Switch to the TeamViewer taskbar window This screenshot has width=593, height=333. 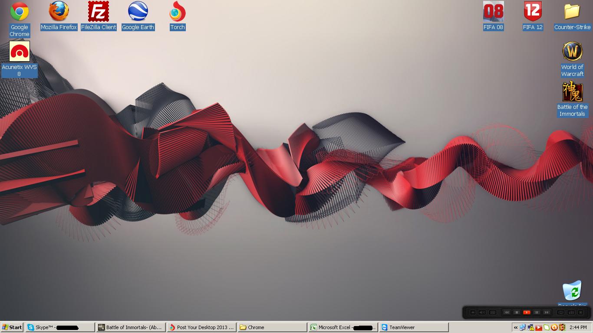(414, 327)
